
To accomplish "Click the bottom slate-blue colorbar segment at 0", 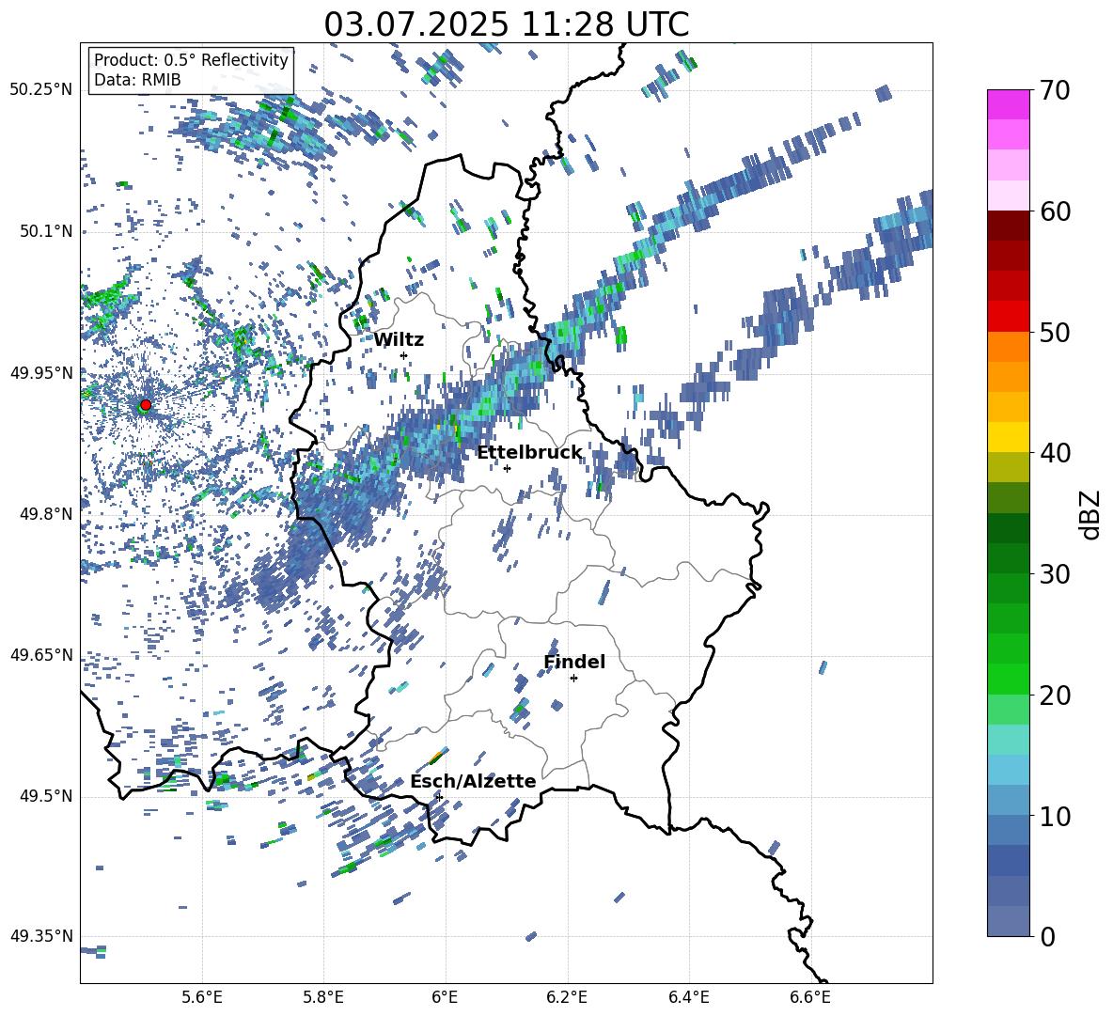I will tap(1008, 921).
